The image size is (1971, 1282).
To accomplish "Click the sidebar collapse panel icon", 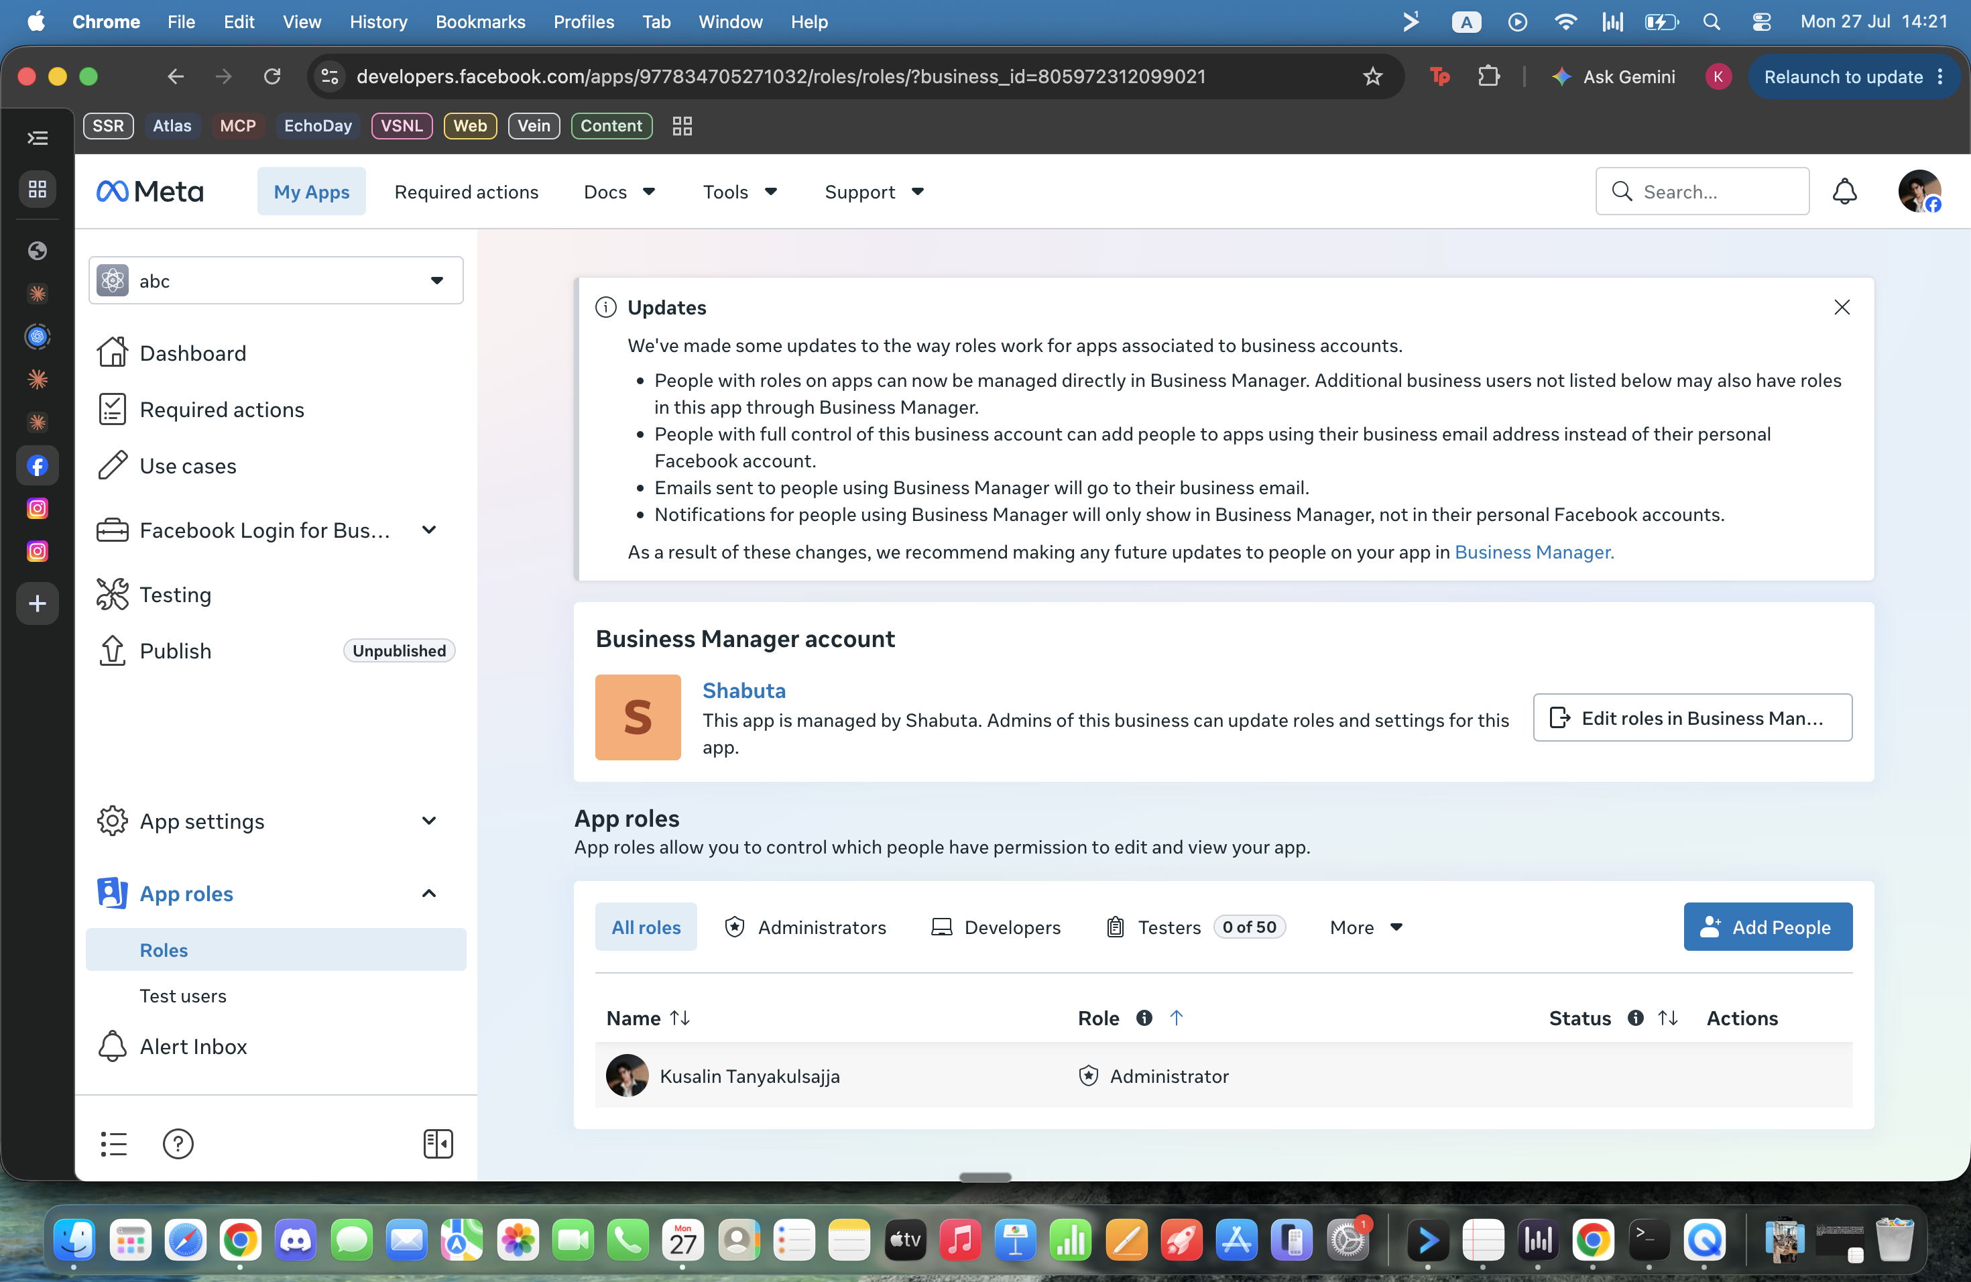I will 438,1144.
